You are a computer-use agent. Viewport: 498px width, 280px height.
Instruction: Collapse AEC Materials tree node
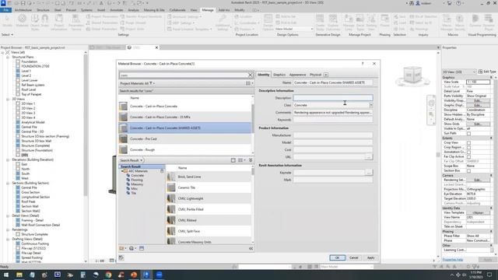click(x=122, y=171)
